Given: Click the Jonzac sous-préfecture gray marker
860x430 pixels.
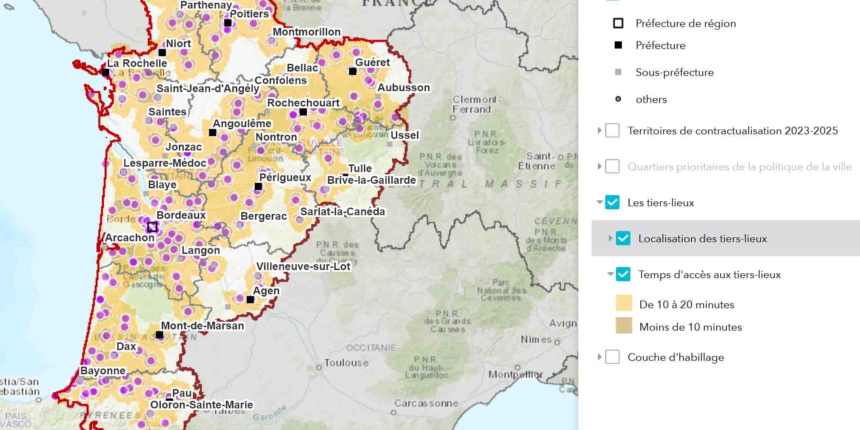Looking at the screenshot, I should (x=165, y=156).
